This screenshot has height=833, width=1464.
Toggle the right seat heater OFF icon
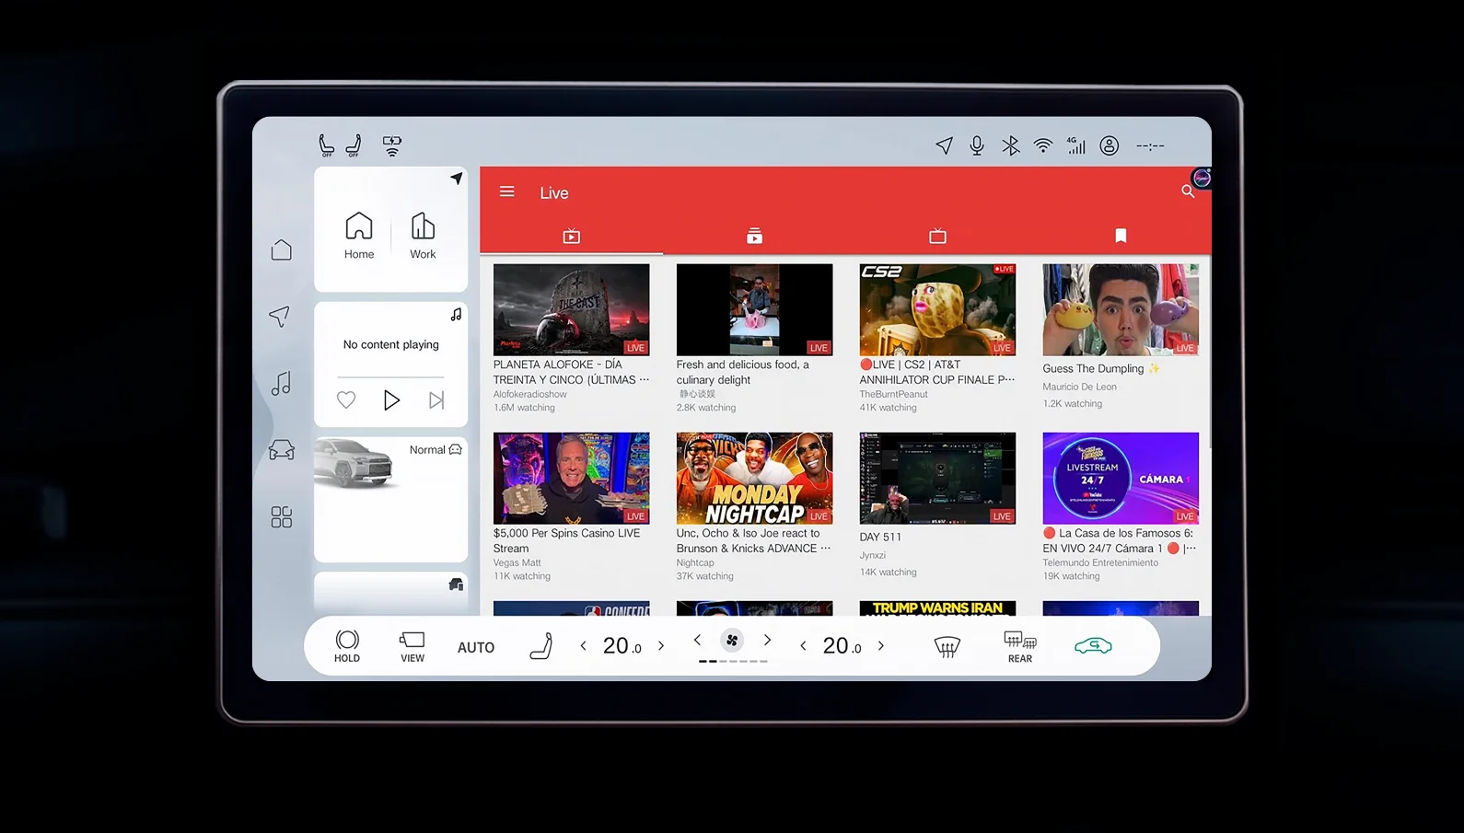(354, 145)
